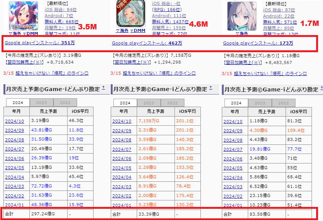Open the 9周年 game icon
Viewport: 323px width, 221px height.
coord(131,14)
